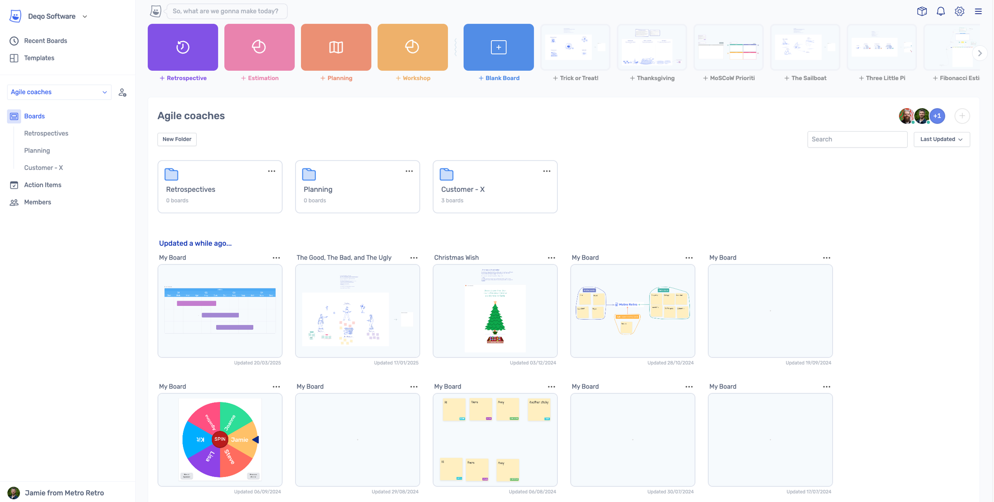
Task: Click the 3D box icon in header
Action: pos(922,12)
